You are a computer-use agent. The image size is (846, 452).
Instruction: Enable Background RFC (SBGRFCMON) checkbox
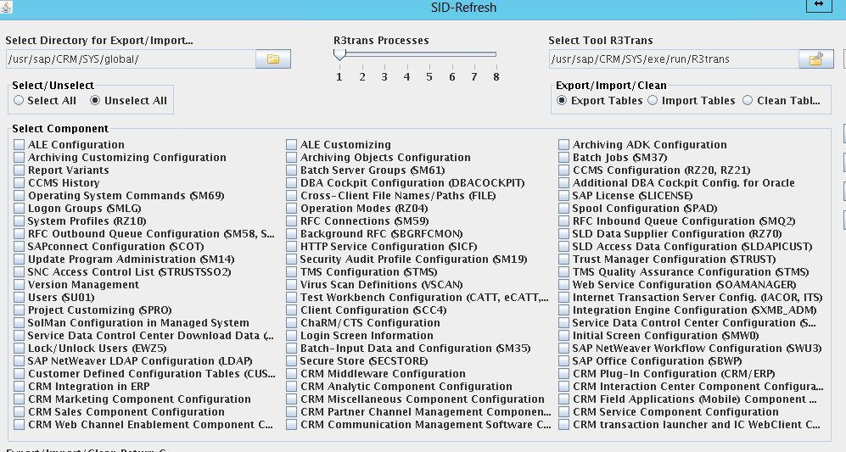[x=291, y=233]
